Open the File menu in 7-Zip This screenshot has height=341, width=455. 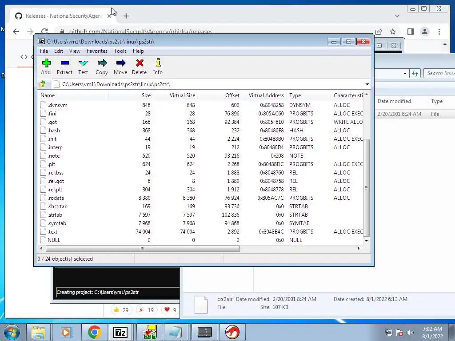[44, 51]
